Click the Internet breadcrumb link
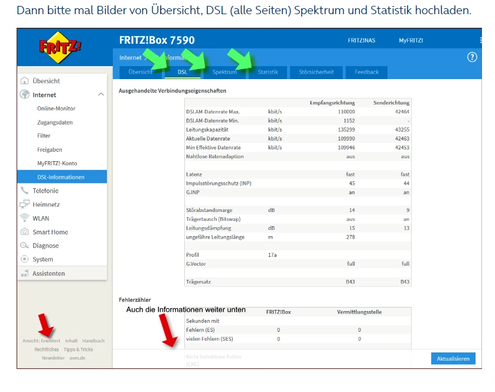 [131, 57]
